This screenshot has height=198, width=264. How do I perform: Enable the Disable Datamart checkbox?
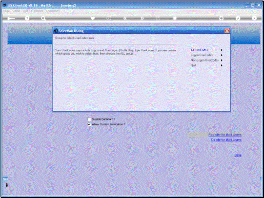coord(89,119)
